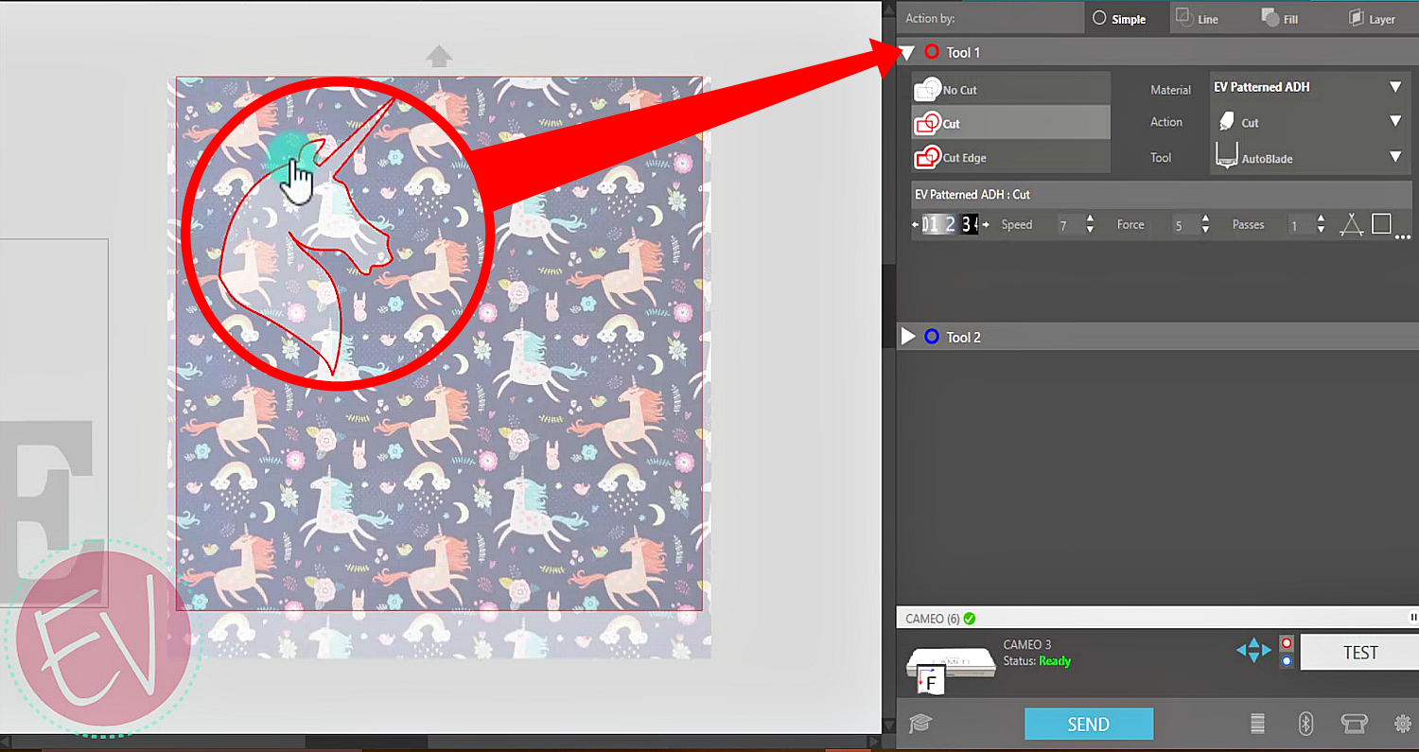Image resolution: width=1419 pixels, height=752 pixels.
Task: Increase Passes with up stepper
Action: click(x=1321, y=219)
